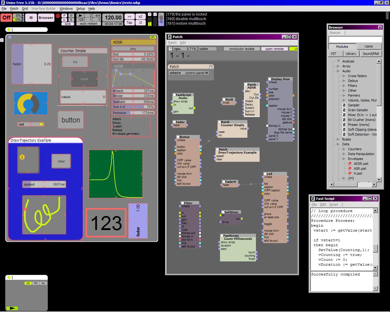Click the Sampler module icon in Browser
The height and width of the screenshot is (312, 390).
pos(344,105)
